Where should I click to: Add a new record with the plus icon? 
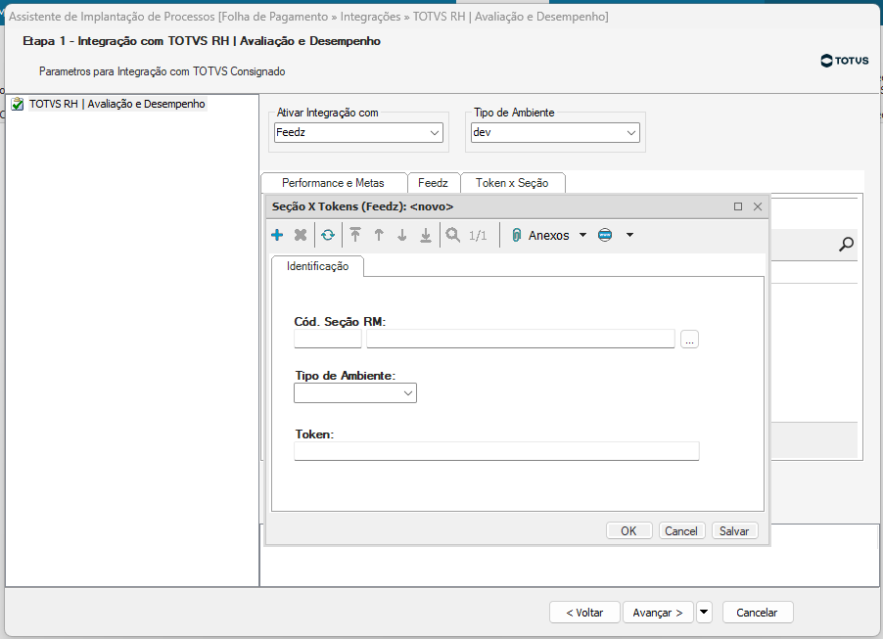(x=277, y=235)
